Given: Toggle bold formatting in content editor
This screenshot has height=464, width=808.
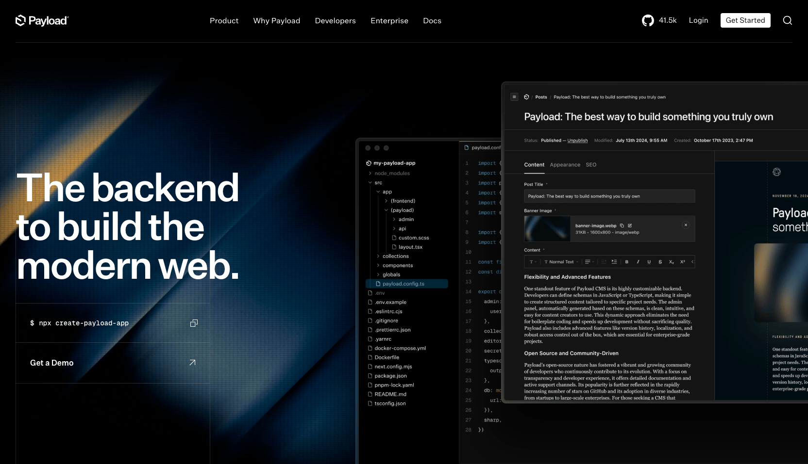Looking at the screenshot, I should point(626,262).
